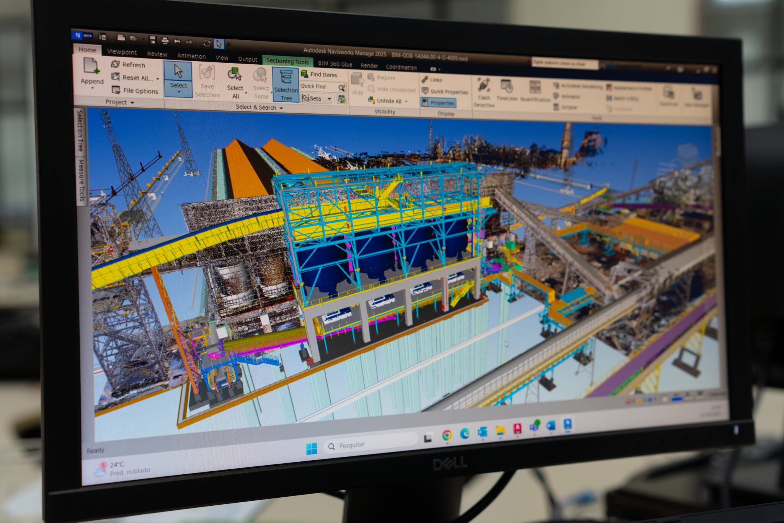The width and height of the screenshot is (784, 523).
Task: Open the quick access toolbar customize dropdown
Action: (229, 44)
